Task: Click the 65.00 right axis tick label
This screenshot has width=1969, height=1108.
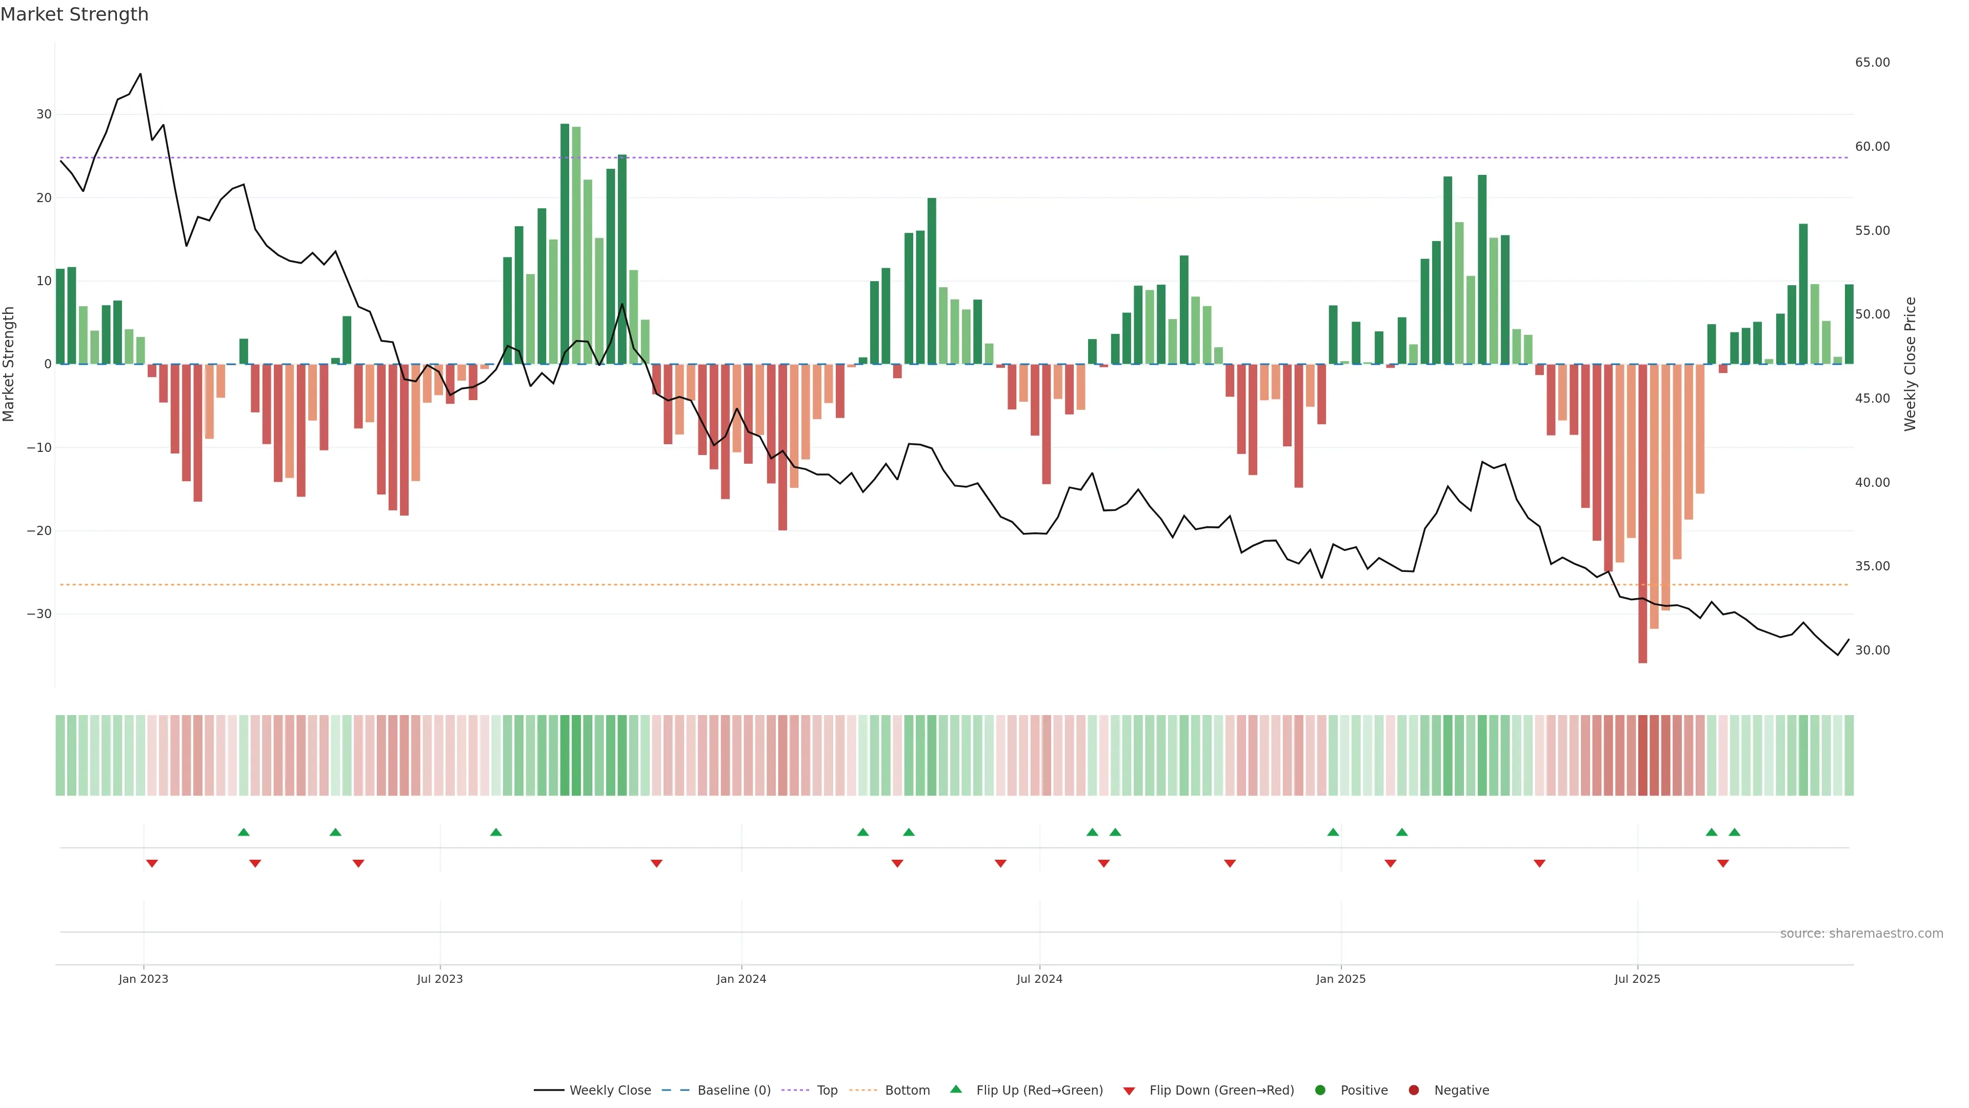Action: tap(1872, 63)
